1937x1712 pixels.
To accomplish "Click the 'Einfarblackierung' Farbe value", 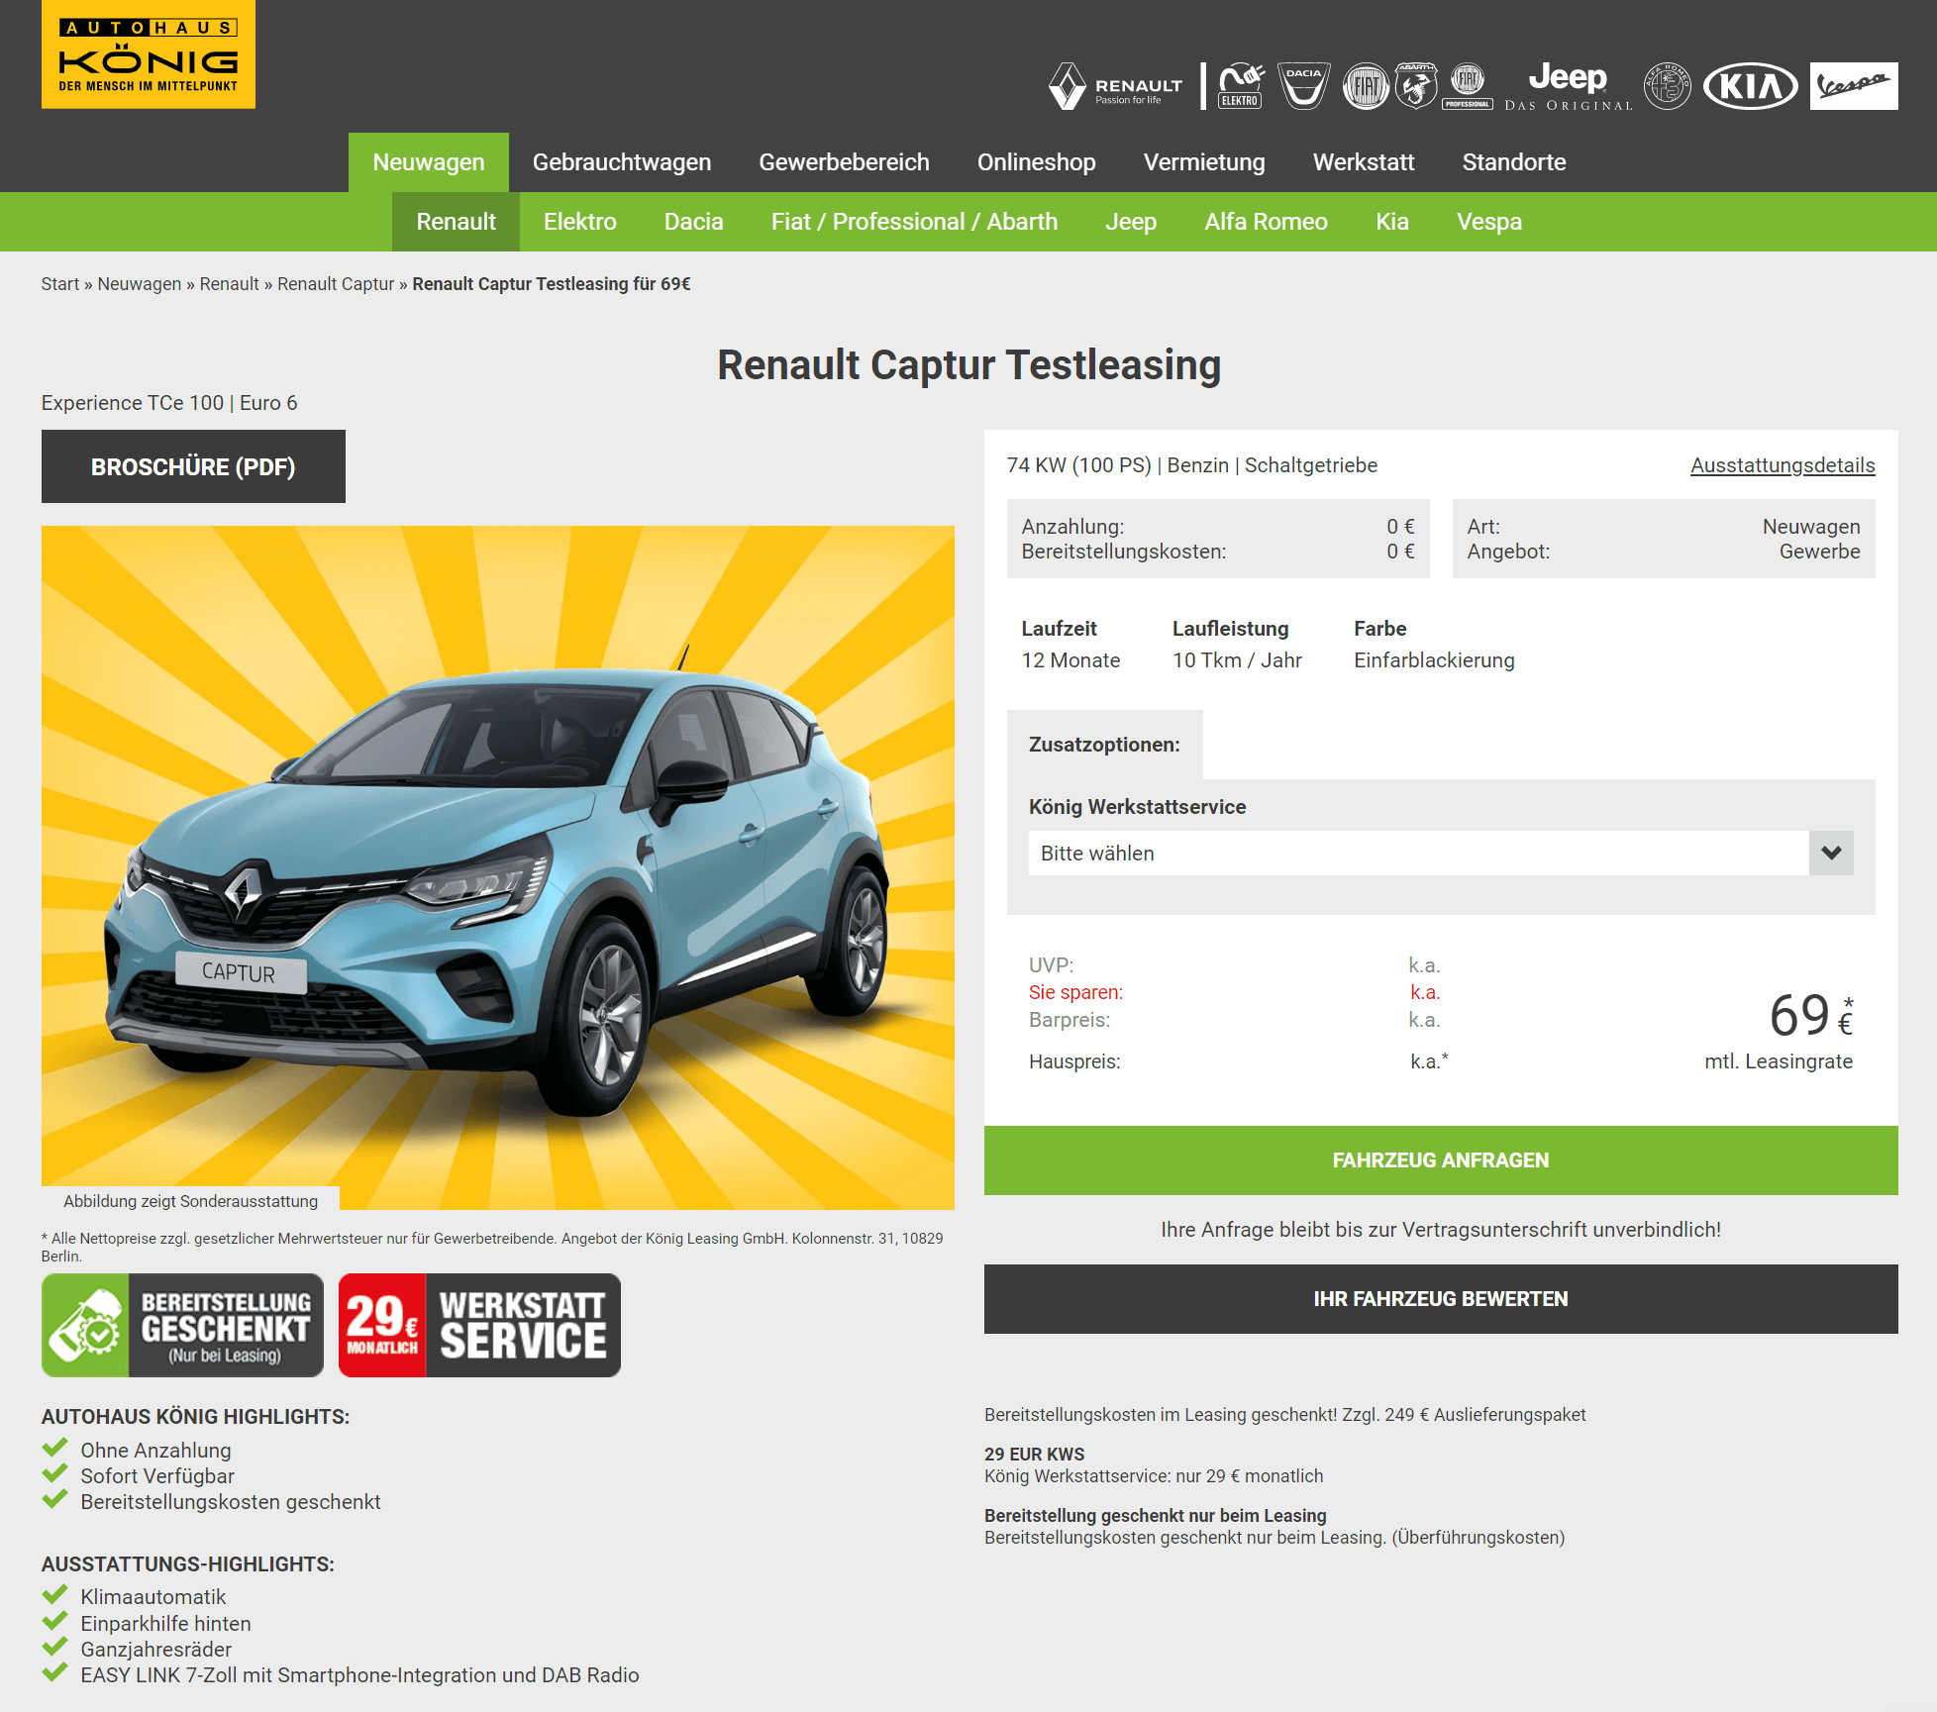I will tap(1434, 660).
